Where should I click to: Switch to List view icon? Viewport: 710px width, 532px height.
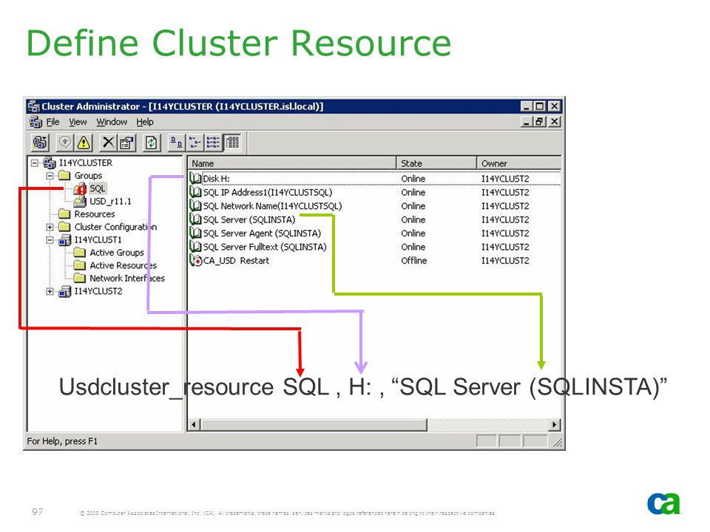213,143
